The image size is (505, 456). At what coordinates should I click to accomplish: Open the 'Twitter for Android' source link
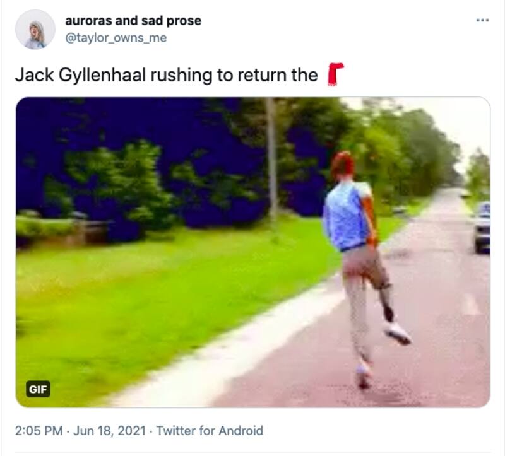point(210,430)
